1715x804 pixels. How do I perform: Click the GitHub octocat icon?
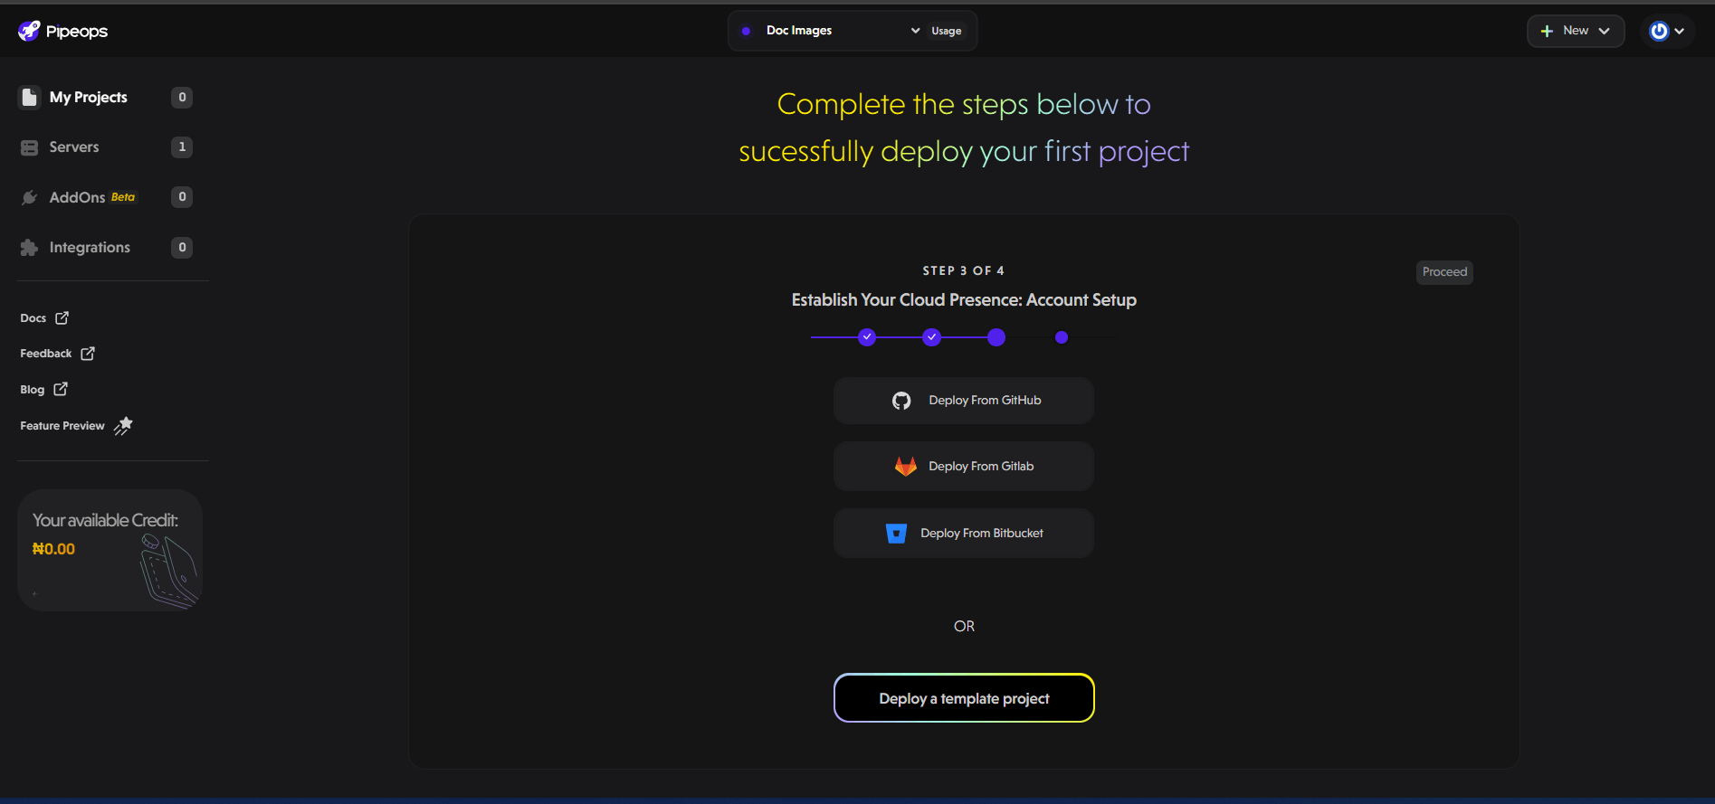pos(901,401)
